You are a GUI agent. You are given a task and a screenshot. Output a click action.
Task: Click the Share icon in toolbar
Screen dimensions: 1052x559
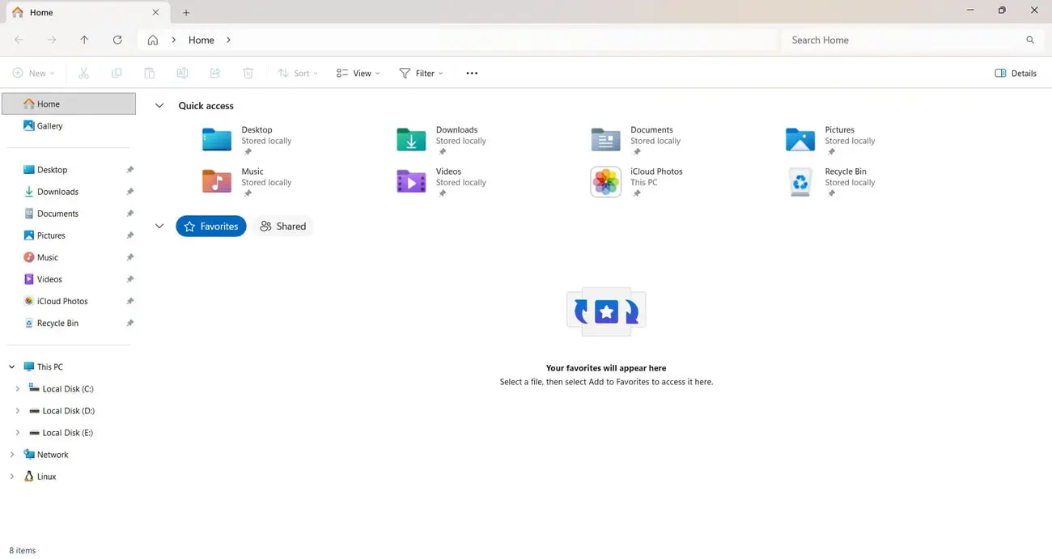pos(215,73)
